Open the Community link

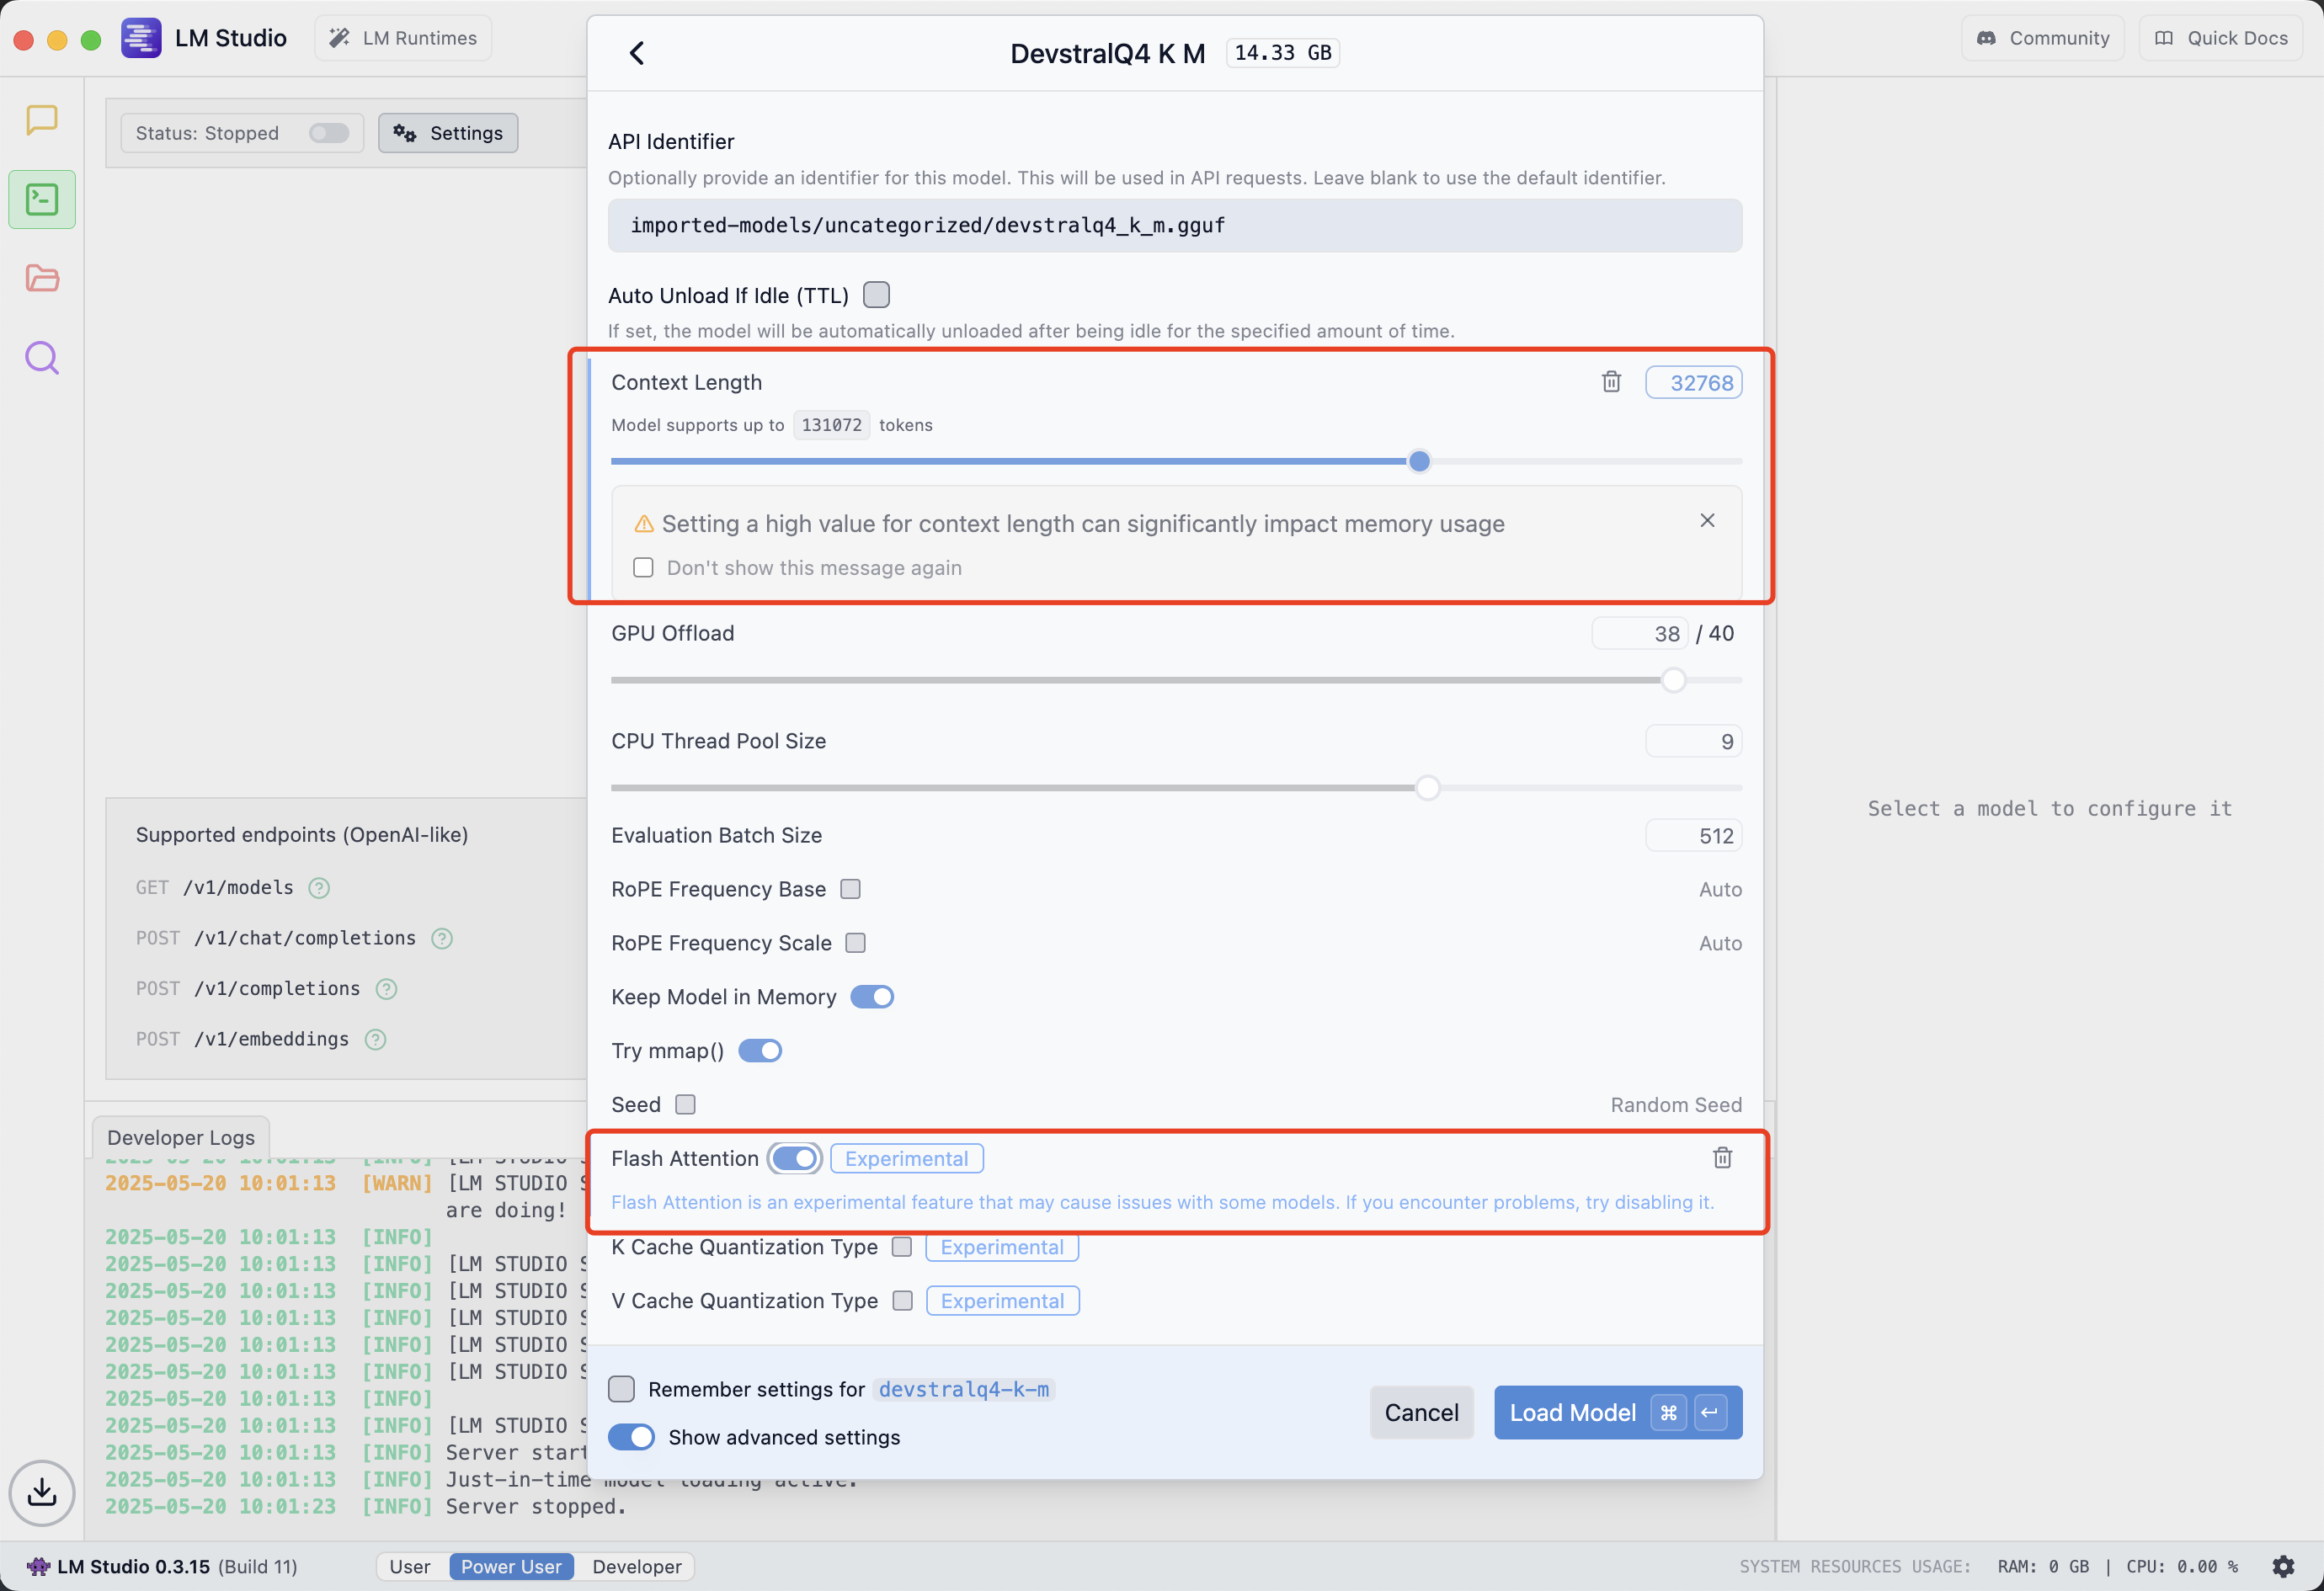click(x=2043, y=38)
